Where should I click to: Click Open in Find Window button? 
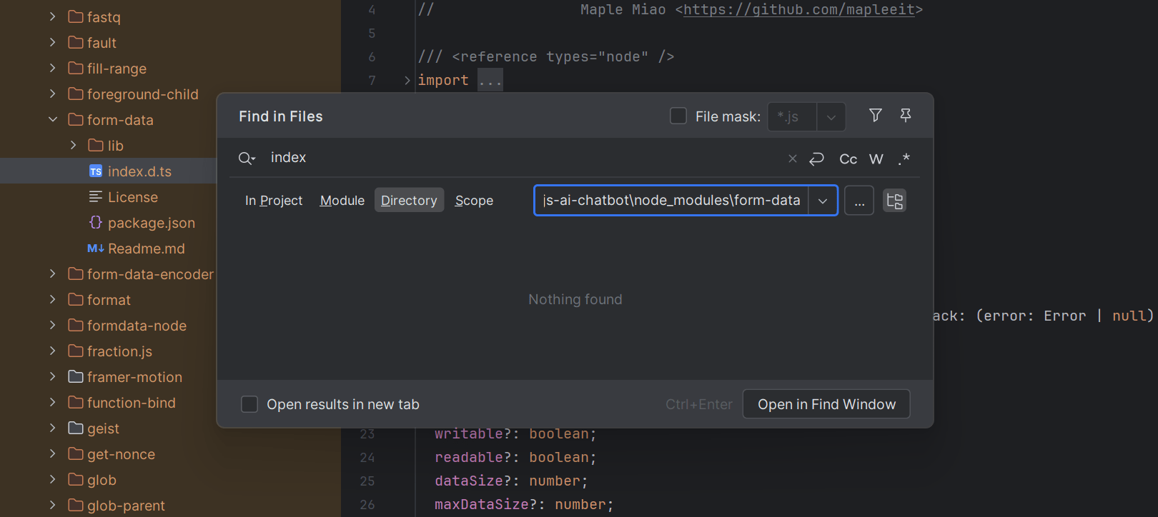click(826, 404)
